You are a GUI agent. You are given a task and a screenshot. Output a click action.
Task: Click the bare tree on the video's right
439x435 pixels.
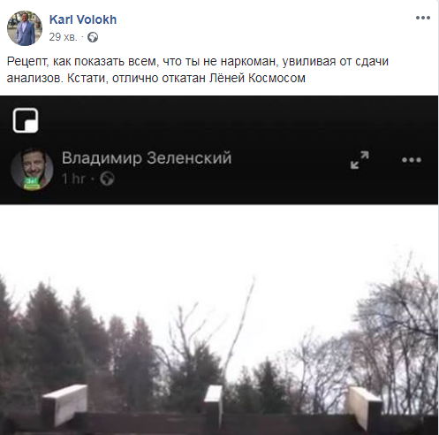(x=400, y=339)
